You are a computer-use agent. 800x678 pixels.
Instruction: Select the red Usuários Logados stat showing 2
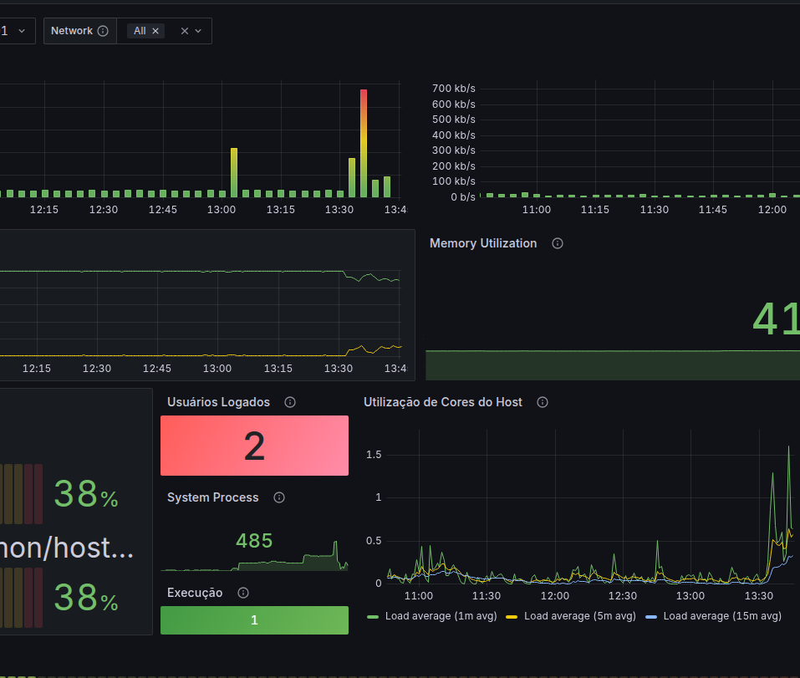[255, 446]
